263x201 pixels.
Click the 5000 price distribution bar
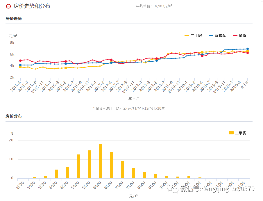(78, 166)
